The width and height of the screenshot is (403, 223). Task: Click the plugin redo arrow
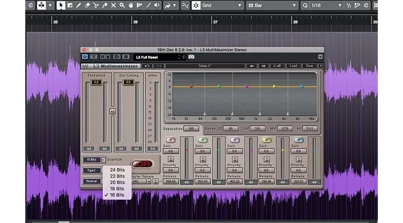tap(159, 66)
